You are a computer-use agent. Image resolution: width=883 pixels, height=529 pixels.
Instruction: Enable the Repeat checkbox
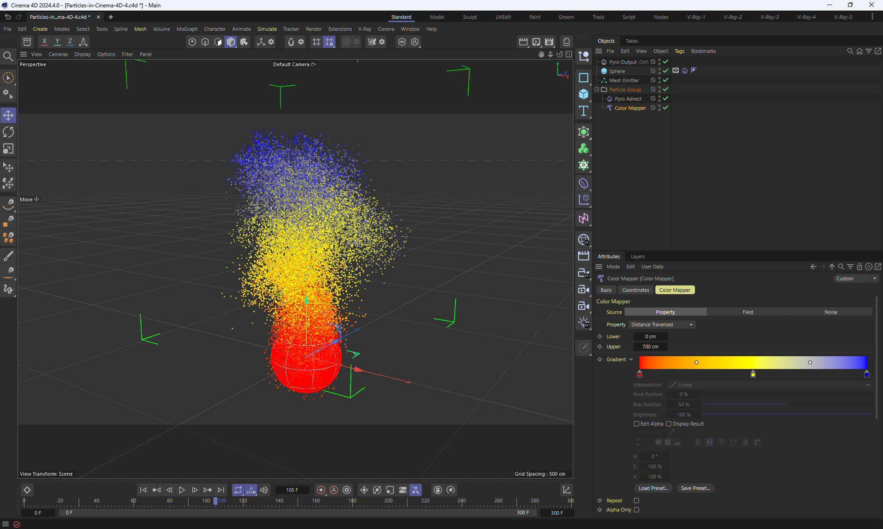tap(636, 501)
